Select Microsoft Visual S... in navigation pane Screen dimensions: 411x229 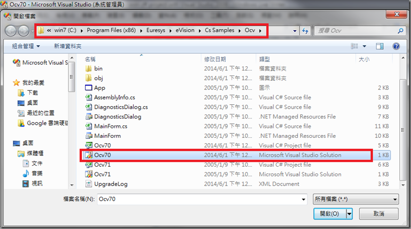pos(45,62)
